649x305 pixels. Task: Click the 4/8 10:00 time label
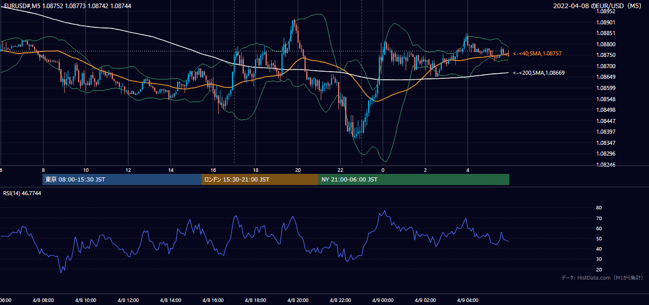point(85,300)
